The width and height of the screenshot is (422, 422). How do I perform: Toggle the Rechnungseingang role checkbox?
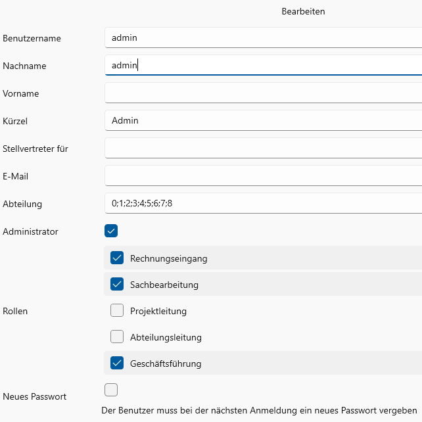click(117, 258)
